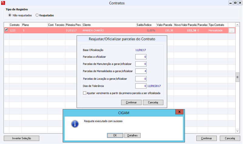243x144 pixels.
Task: Click the vertical scrollbar thumb in grid
Action: 237,77
